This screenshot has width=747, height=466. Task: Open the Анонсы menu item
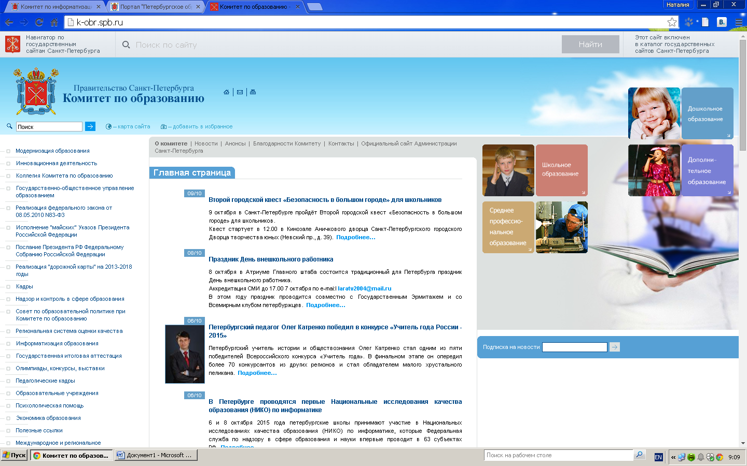pyautogui.click(x=236, y=143)
